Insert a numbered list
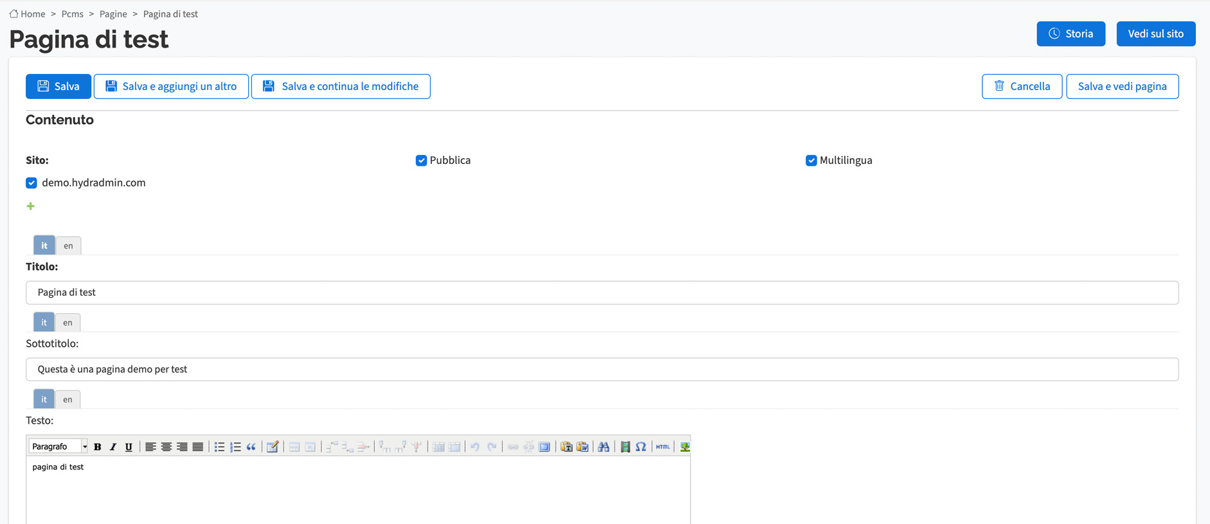This screenshot has height=524, width=1210. tap(235, 447)
